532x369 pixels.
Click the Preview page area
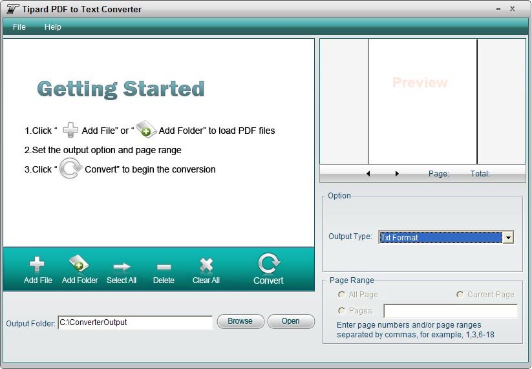pyautogui.click(x=422, y=101)
